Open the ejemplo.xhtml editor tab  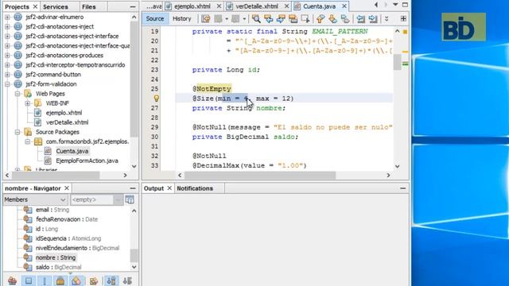[x=192, y=6]
